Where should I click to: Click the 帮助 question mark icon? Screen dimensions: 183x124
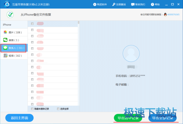[x=152, y=5]
